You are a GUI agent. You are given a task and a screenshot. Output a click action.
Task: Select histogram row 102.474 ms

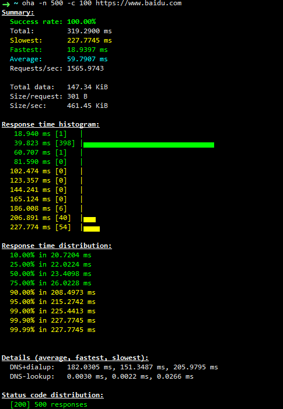[46, 171]
